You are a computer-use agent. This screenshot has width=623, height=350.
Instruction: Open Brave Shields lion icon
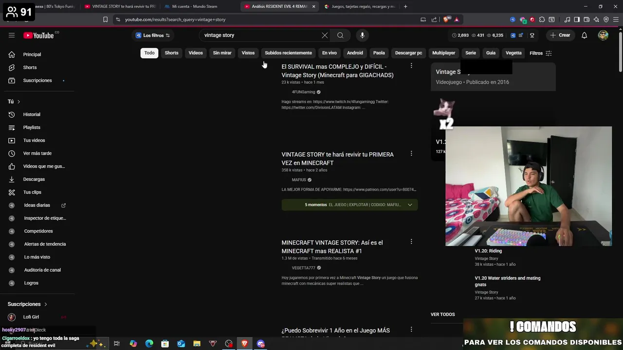coord(446,19)
